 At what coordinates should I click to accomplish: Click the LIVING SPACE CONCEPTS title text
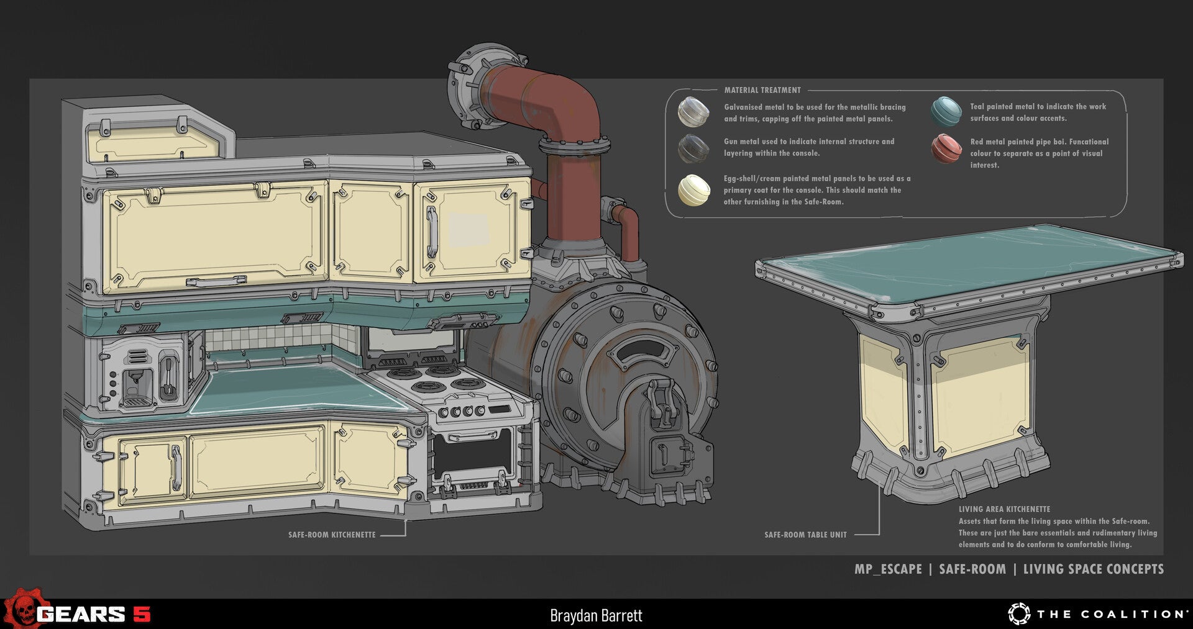(x=1093, y=569)
